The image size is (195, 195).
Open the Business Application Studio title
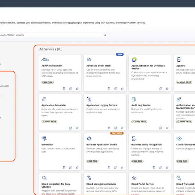click(102, 144)
